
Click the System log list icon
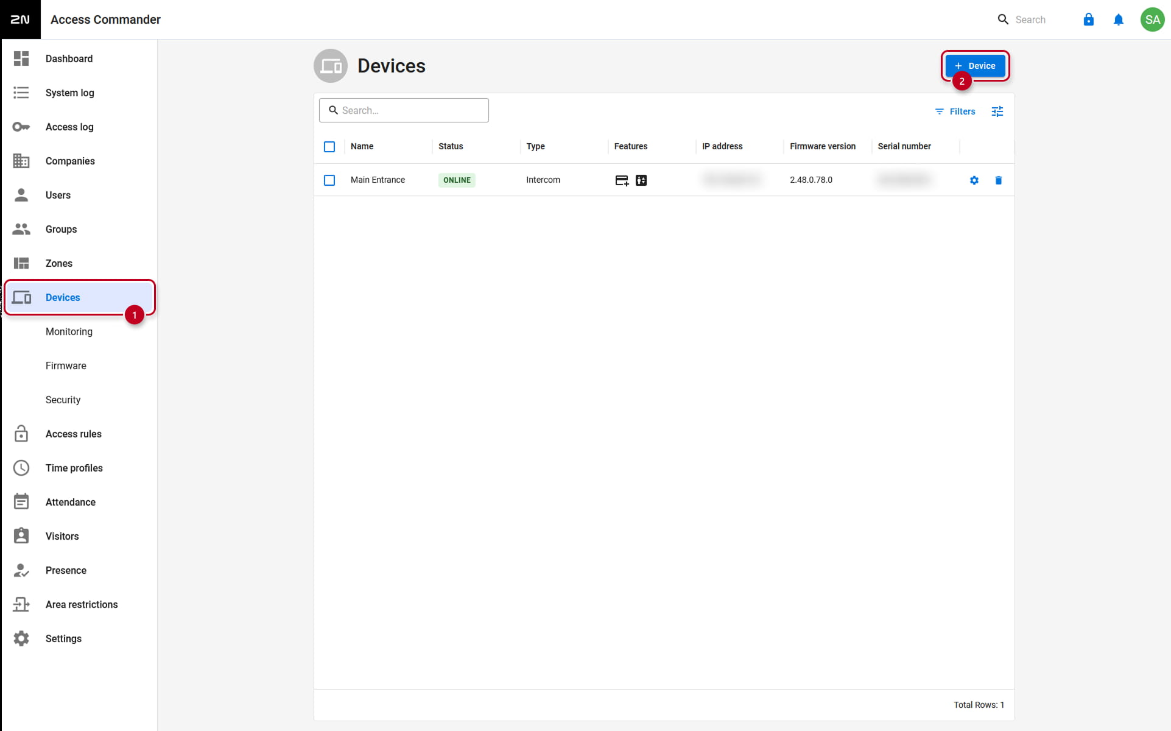coord(21,93)
